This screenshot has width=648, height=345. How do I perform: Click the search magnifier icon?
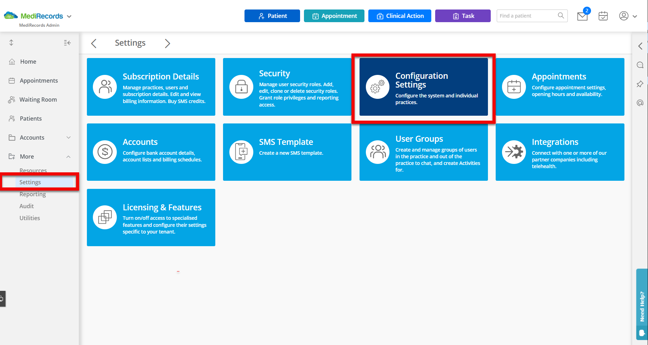click(x=561, y=15)
